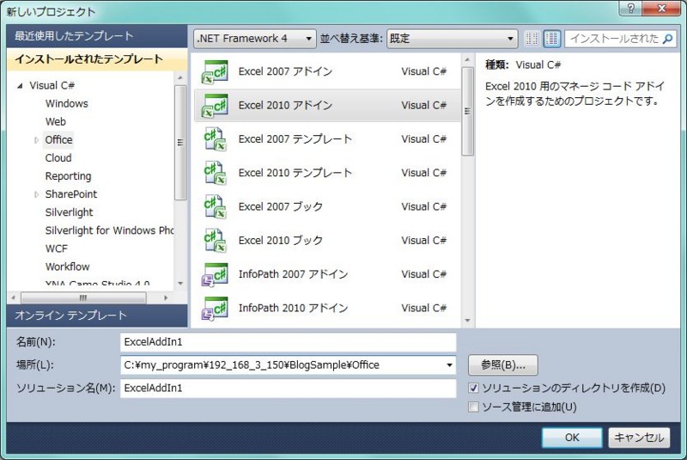Viewport: 687px width, 460px height.
Task: Click the tree horizontal scrollbar thumb
Action: 83,297
